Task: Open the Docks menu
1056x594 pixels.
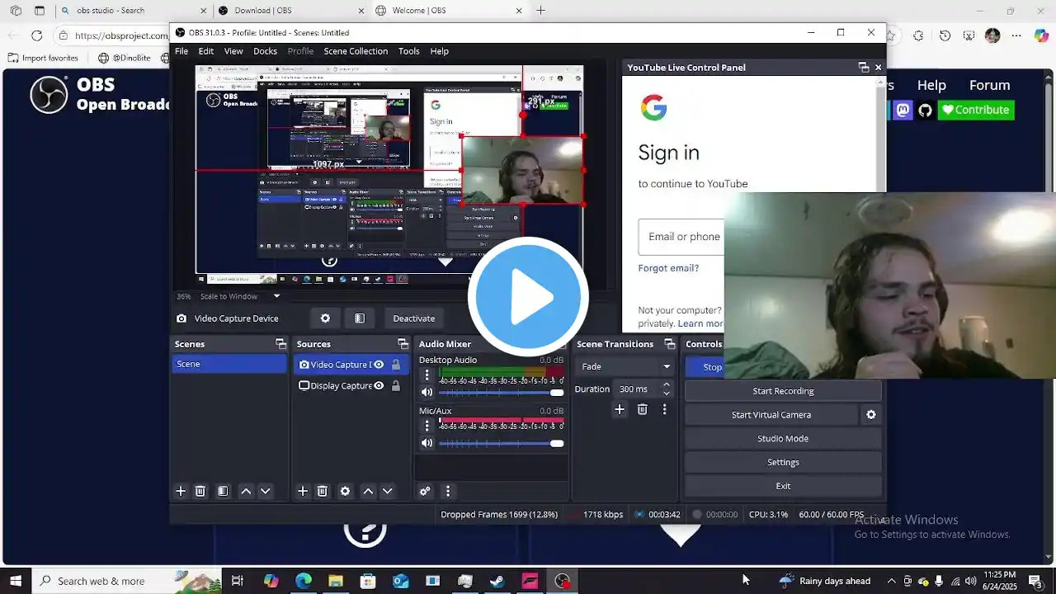Action: click(x=265, y=51)
